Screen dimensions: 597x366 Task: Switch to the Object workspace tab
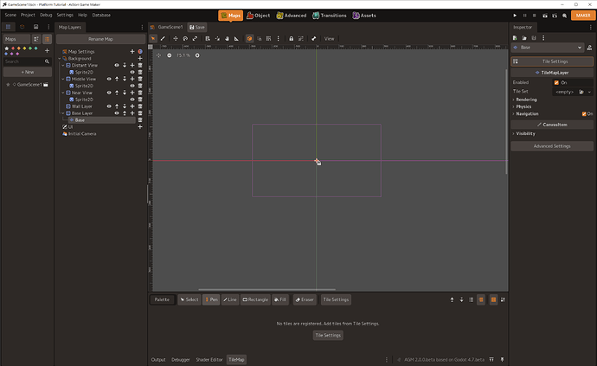pyautogui.click(x=259, y=16)
